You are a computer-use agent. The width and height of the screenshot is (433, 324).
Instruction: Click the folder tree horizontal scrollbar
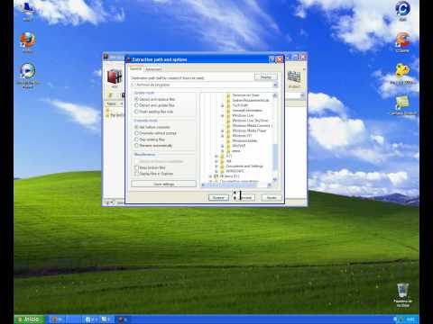230,185
